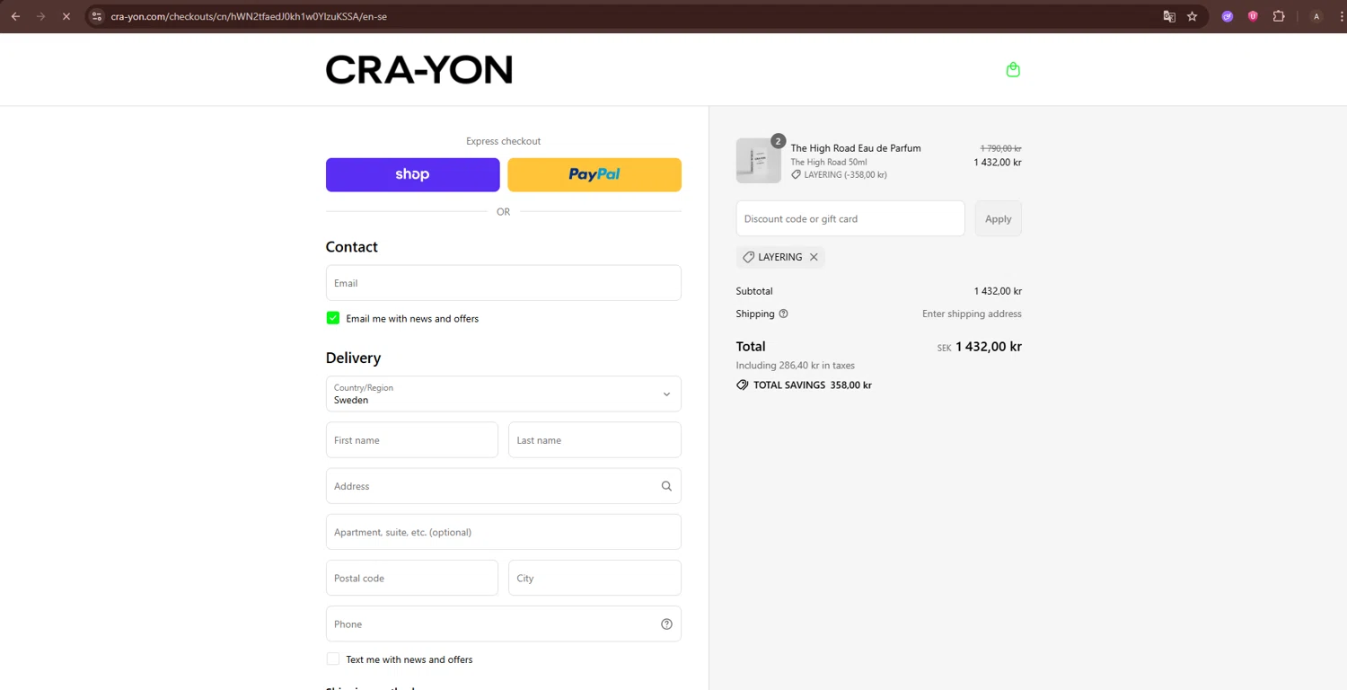Viewport: 1347px width, 690px height.
Task: Remove the LAYERING discount code with X
Action: (814, 257)
